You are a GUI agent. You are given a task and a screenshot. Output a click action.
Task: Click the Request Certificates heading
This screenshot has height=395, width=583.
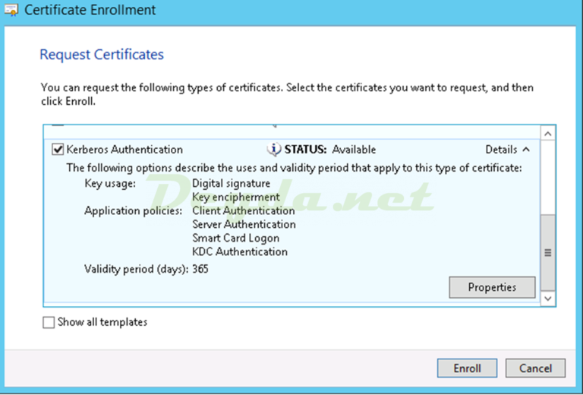[102, 55]
